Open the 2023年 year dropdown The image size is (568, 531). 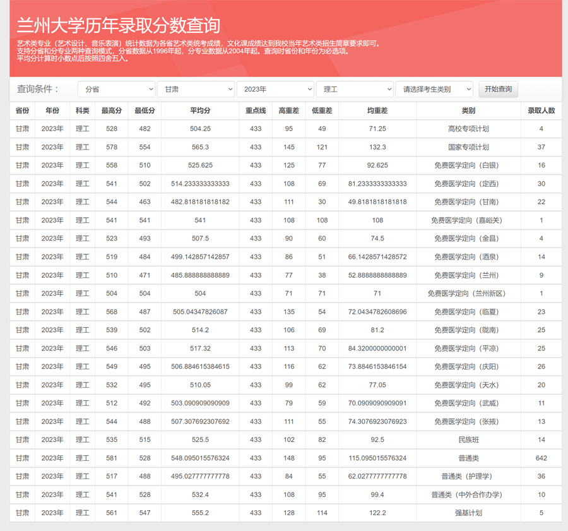click(275, 89)
